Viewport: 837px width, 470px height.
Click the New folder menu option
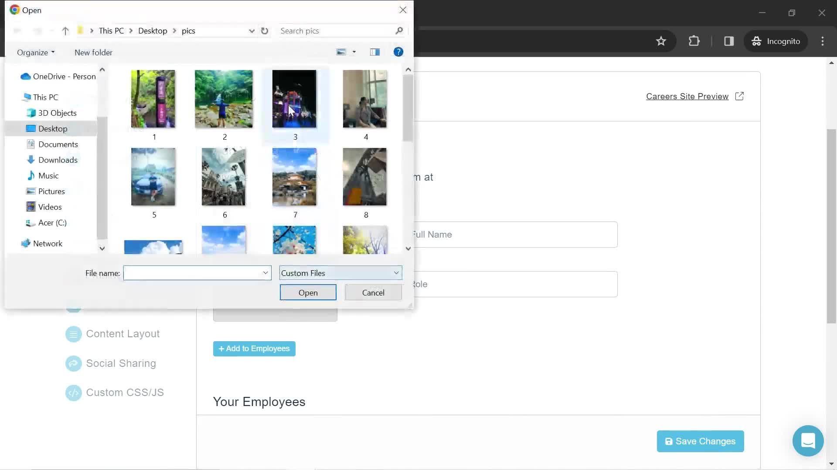point(93,52)
